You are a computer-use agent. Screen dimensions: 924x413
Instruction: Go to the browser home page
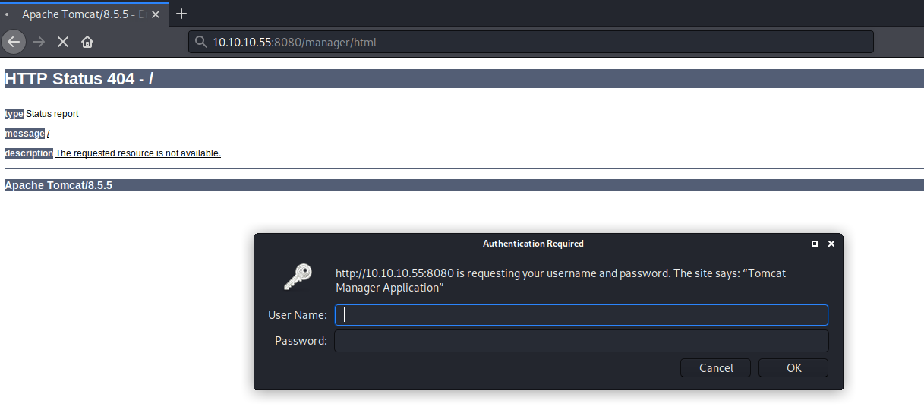click(x=87, y=42)
